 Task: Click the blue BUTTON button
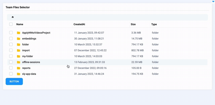tap(14, 81)
